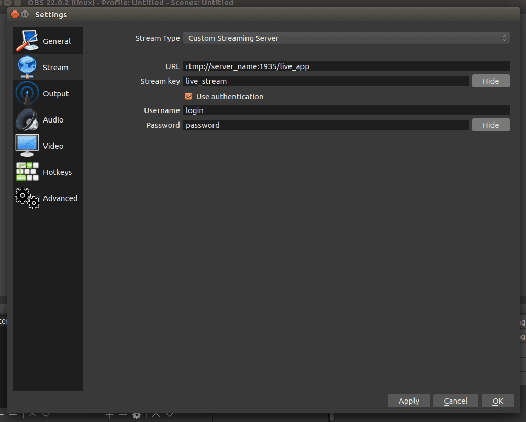Move source up arrow in OBS window
Viewport: 526px width, 422px height.
(x=156, y=415)
